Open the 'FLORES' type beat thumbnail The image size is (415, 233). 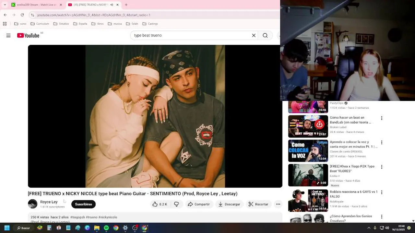pos(308,175)
